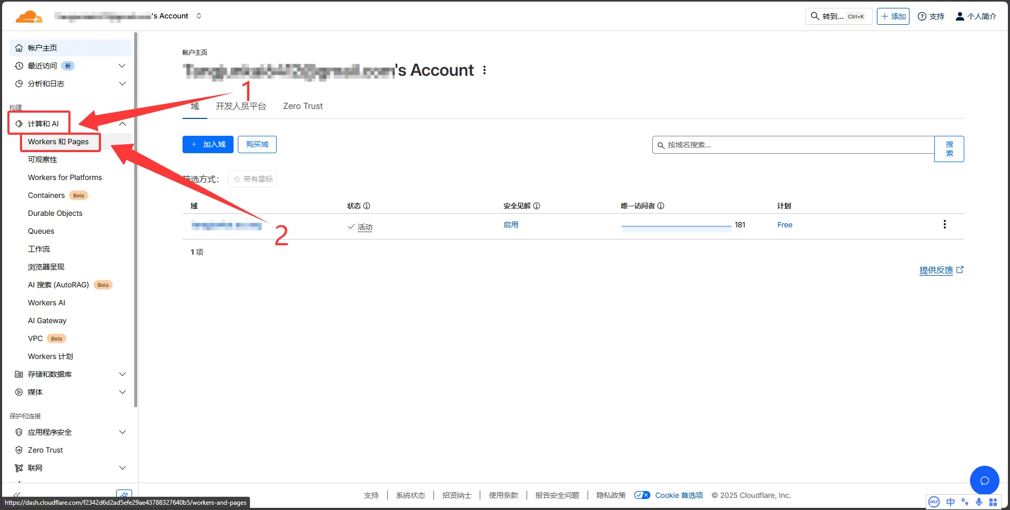Viewport: 1010px width, 510px height.
Task: Click the info icon next to 状态
Action: click(367, 206)
